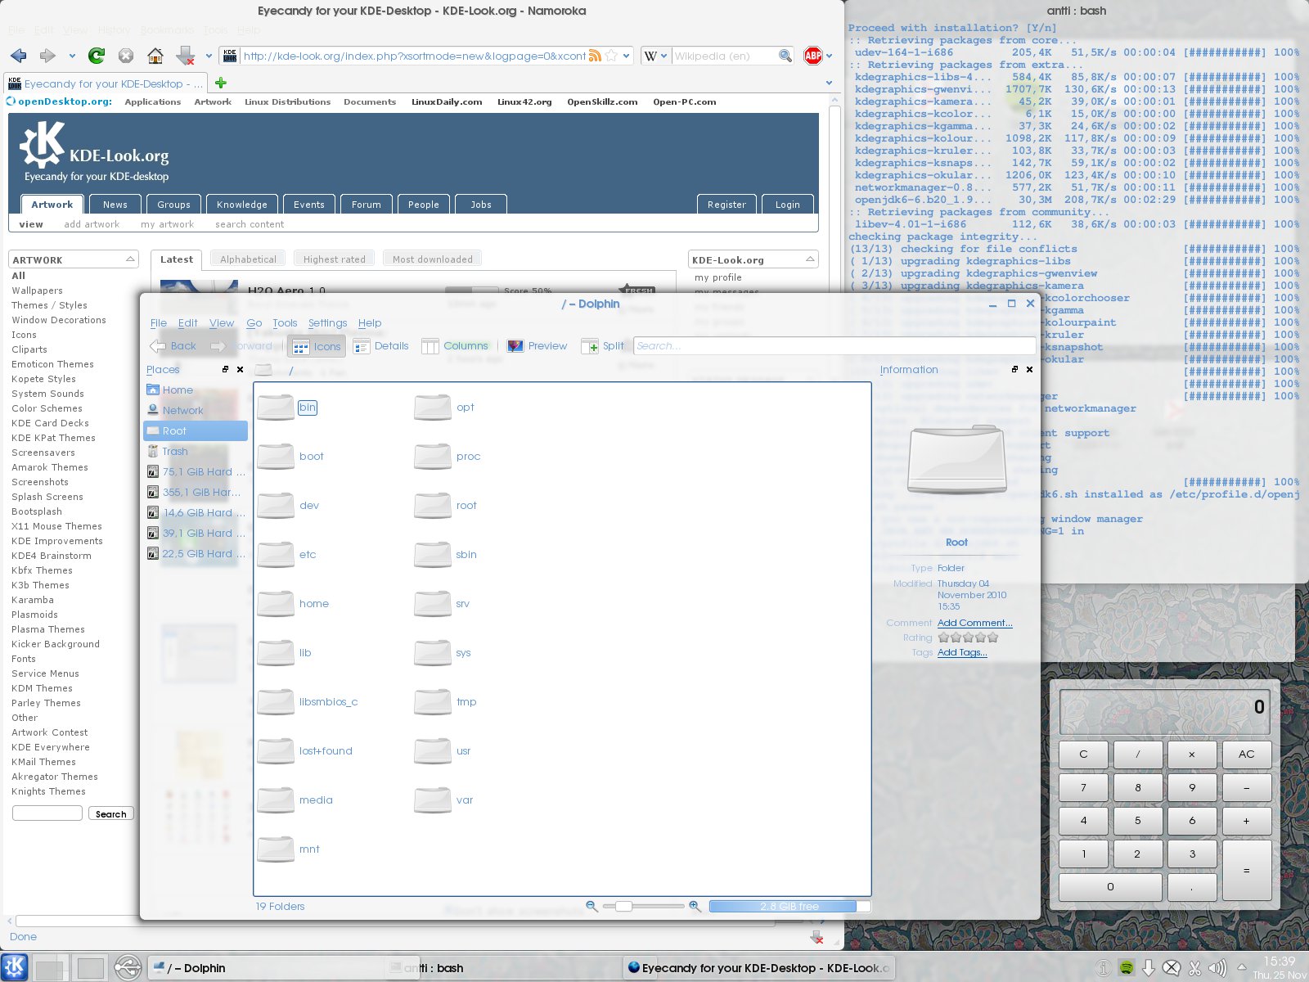Screen dimensions: 1309x982
Task: Open Dolphin's View menu
Action: [x=222, y=323]
